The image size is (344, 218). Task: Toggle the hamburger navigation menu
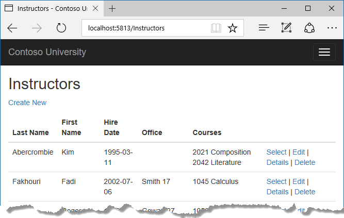[x=324, y=52]
